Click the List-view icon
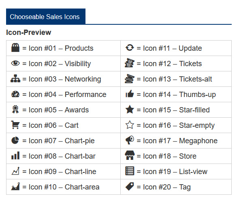This screenshot has height=211, width=239. [130, 171]
